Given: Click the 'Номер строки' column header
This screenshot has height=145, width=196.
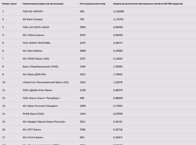Looking at the screenshot, I should tap(9, 4).
